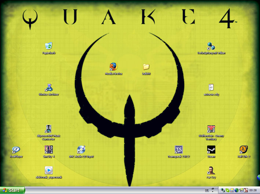Select the autoexe.cfg file icon
The width and height of the screenshot is (260, 194).
(211, 87)
